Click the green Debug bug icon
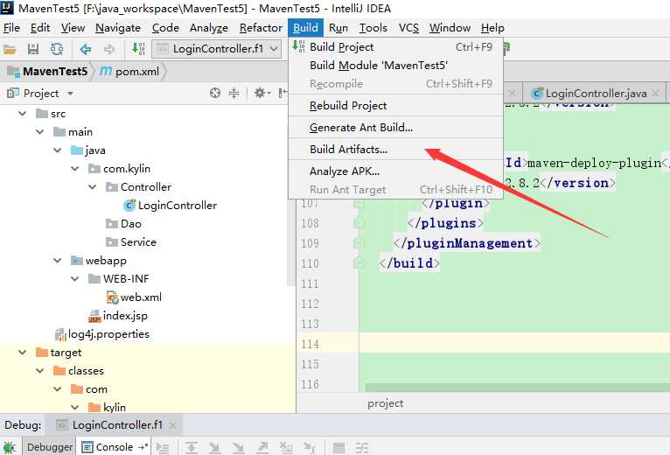Viewport: 670px width, 455px height. 10,447
